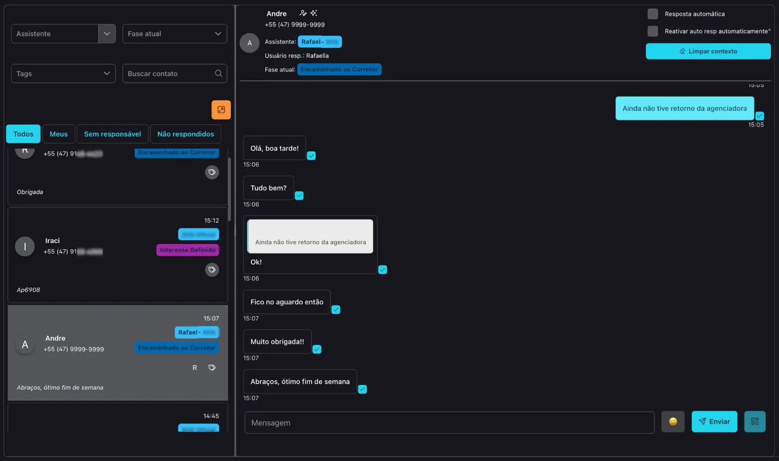Image resolution: width=779 pixels, height=461 pixels.
Task: Click the eraser icon on Limpar contexto
Action: pos(682,51)
